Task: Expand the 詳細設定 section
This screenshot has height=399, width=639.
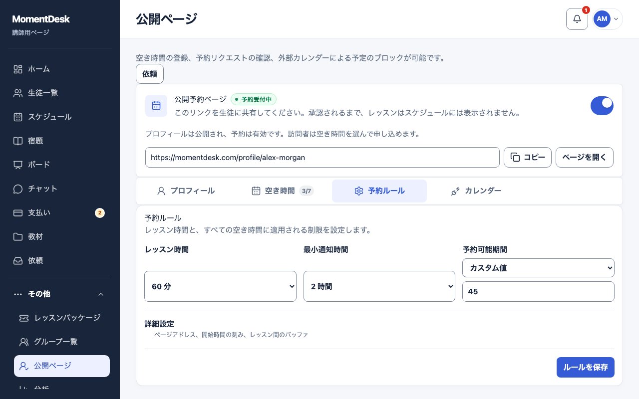Action: 379,329
